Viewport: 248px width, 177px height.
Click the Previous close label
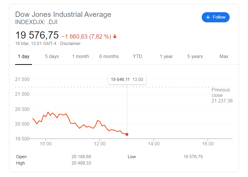click(221, 93)
